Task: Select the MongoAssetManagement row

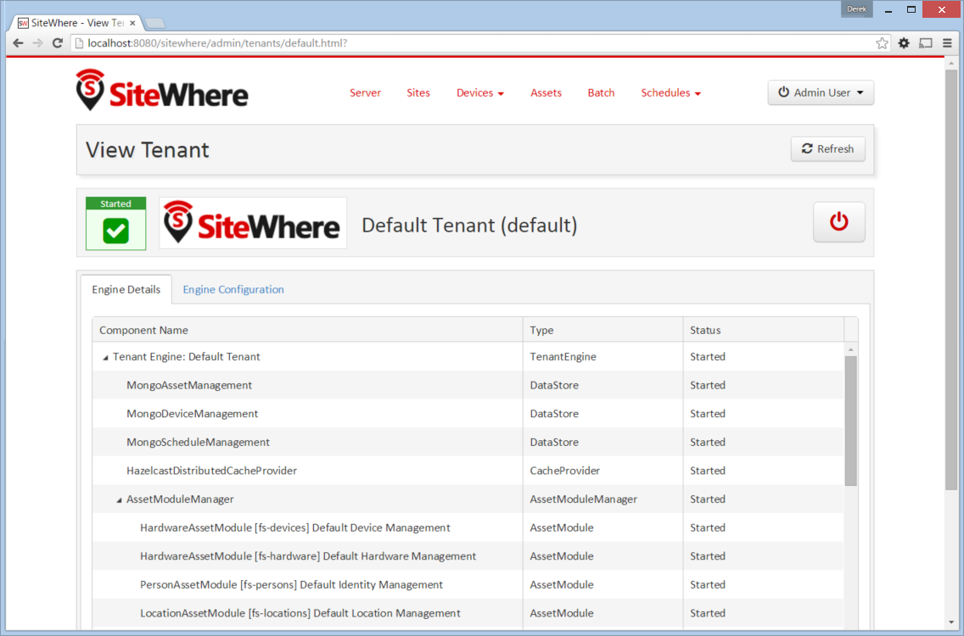Action: pyautogui.click(x=468, y=385)
